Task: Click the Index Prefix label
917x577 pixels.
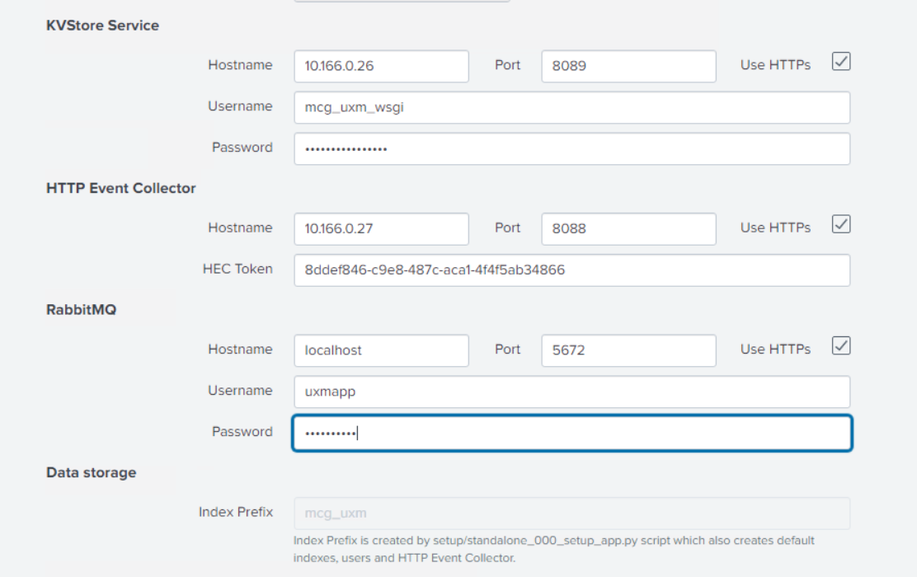Action: coord(235,512)
